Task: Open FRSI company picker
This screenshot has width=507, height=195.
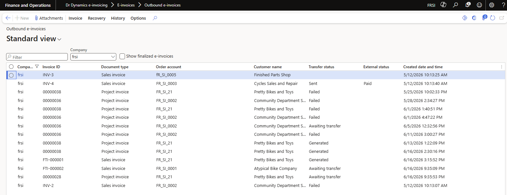Action: tap(431, 5)
